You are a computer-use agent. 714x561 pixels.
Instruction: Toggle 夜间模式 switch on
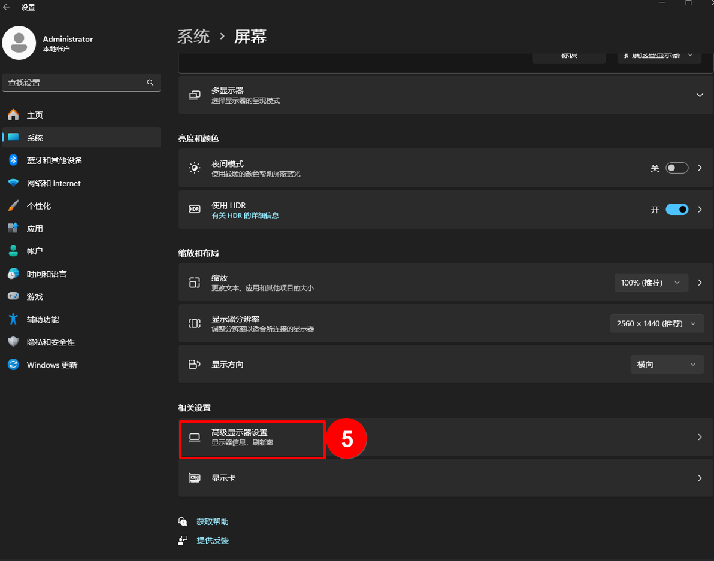tap(677, 168)
